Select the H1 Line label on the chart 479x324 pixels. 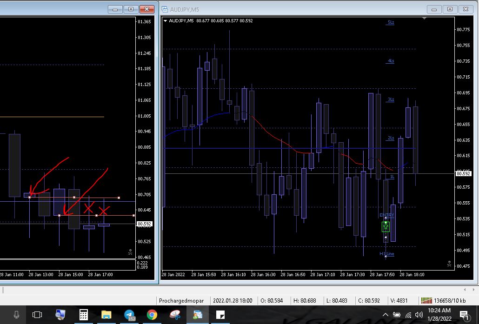coord(386,254)
